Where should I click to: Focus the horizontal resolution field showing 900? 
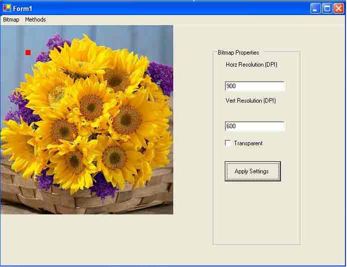click(255, 86)
